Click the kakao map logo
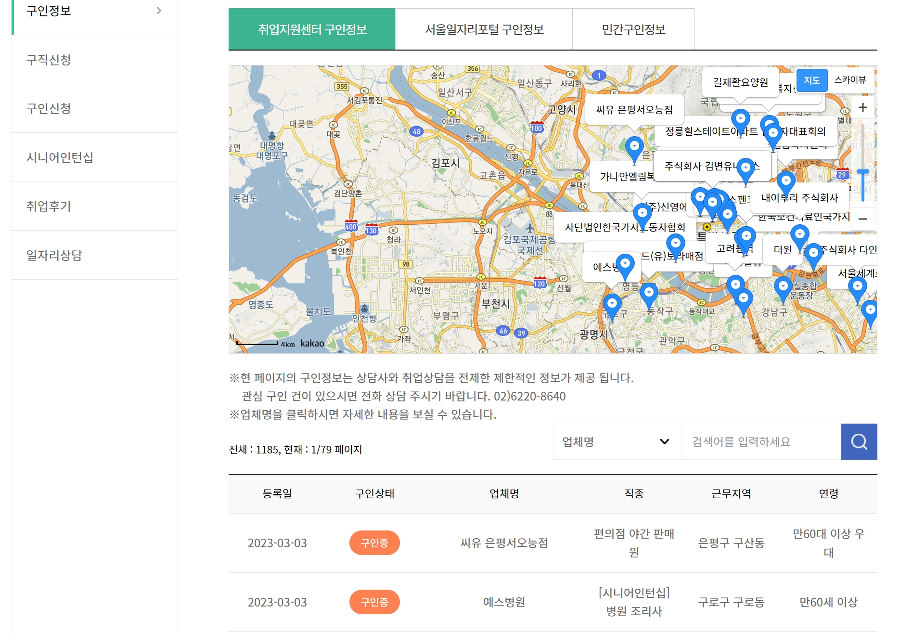 click(312, 343)
